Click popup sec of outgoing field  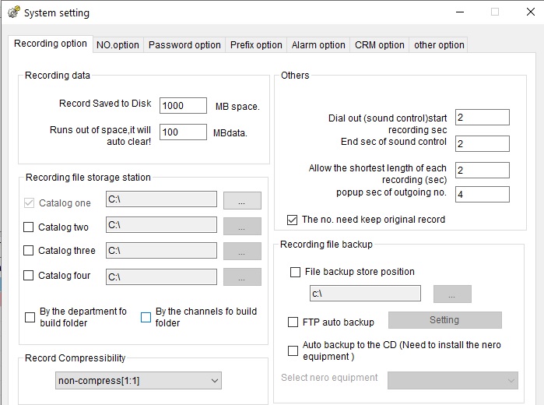482,194
